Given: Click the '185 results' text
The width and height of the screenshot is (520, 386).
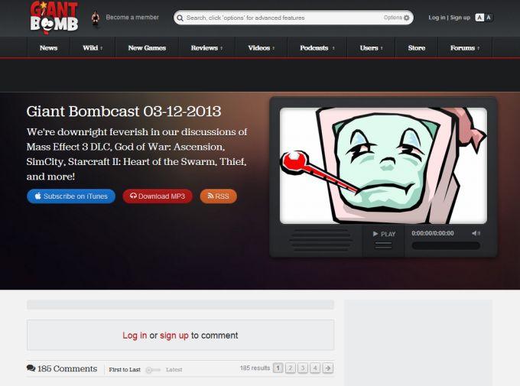Looking at the screenshot, I should 255,368.
